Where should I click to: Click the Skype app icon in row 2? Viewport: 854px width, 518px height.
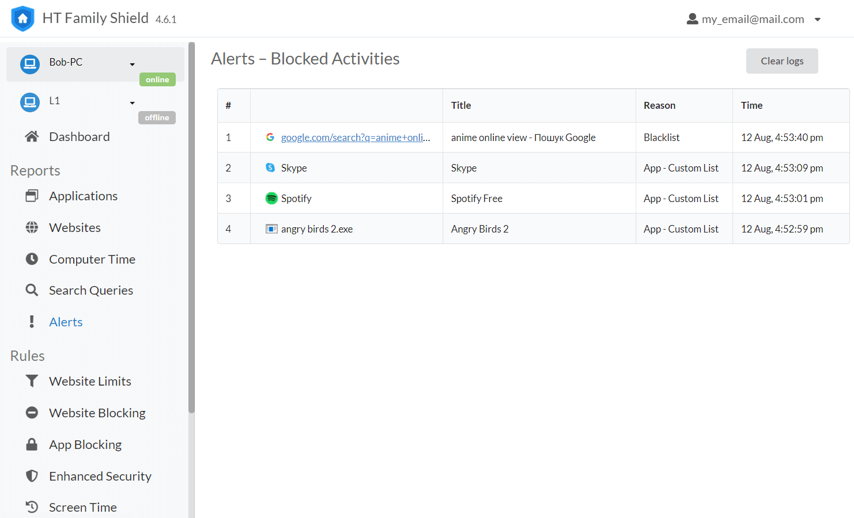coord(270,167)
